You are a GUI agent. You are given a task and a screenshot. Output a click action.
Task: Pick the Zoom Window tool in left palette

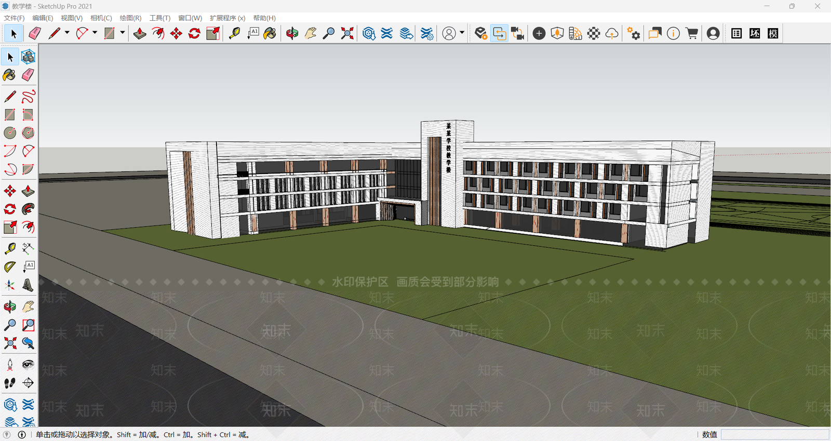(x=28, y=325)
